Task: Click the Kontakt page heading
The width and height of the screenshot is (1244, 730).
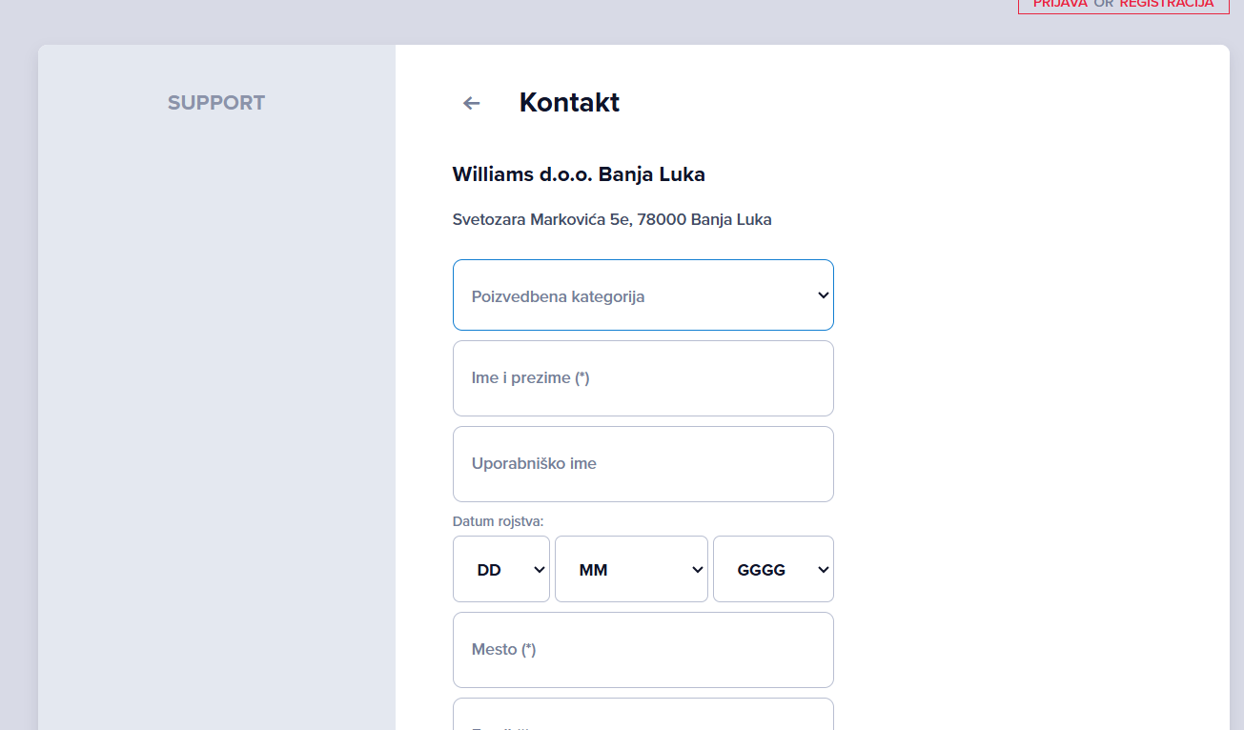Action: [569, 103]
